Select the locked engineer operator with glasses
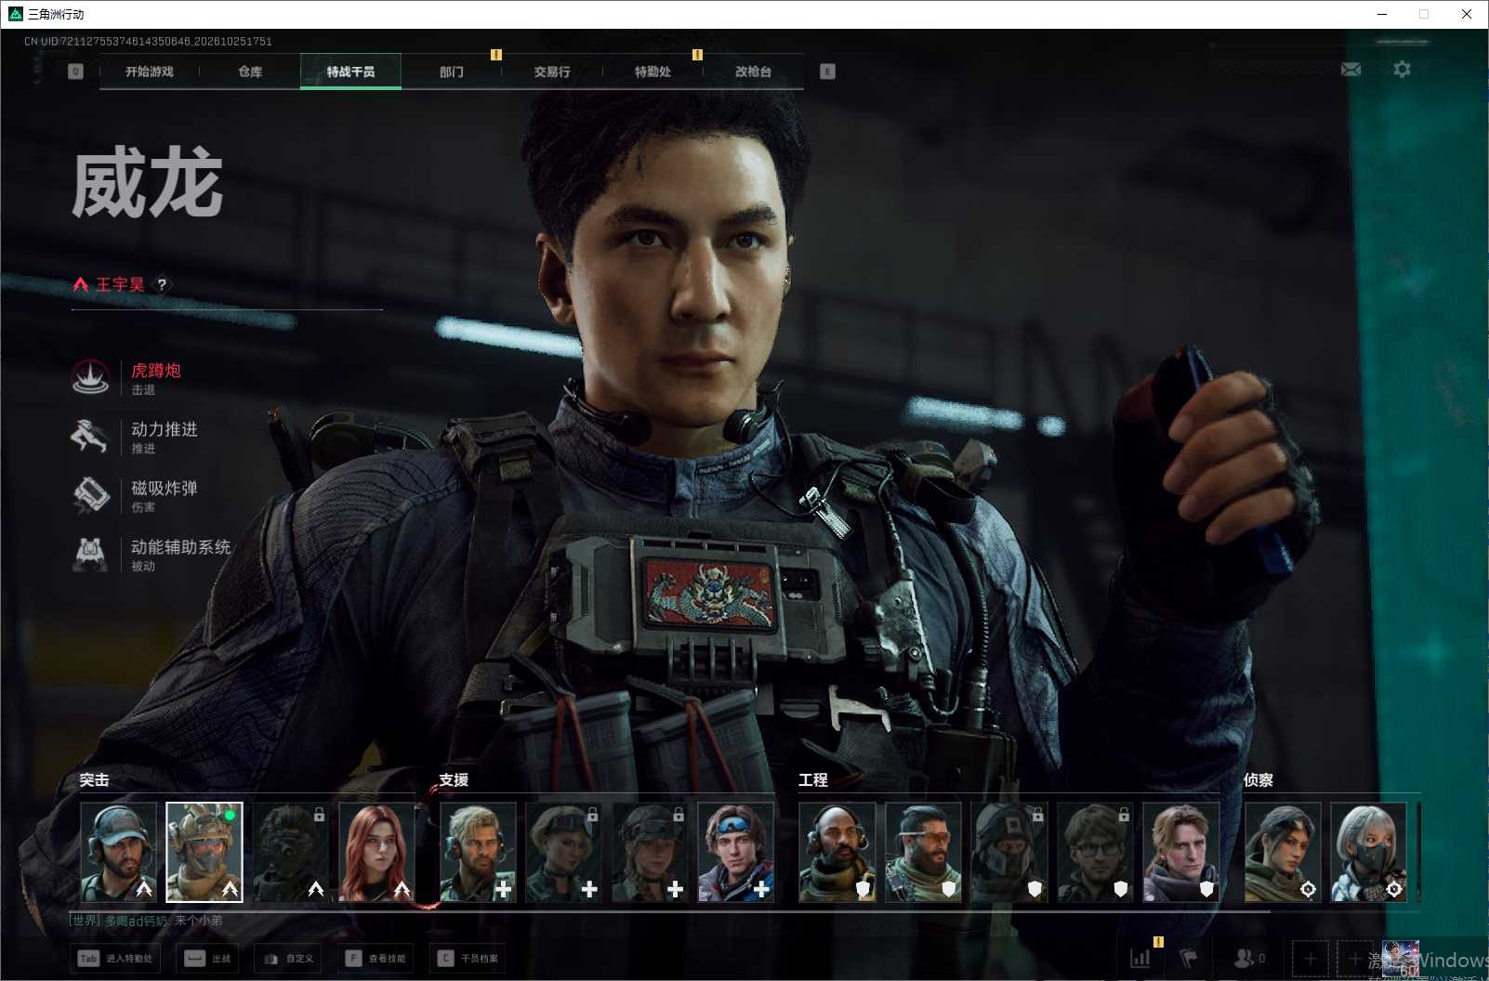1489x981 pixels. click(1095, 853)
